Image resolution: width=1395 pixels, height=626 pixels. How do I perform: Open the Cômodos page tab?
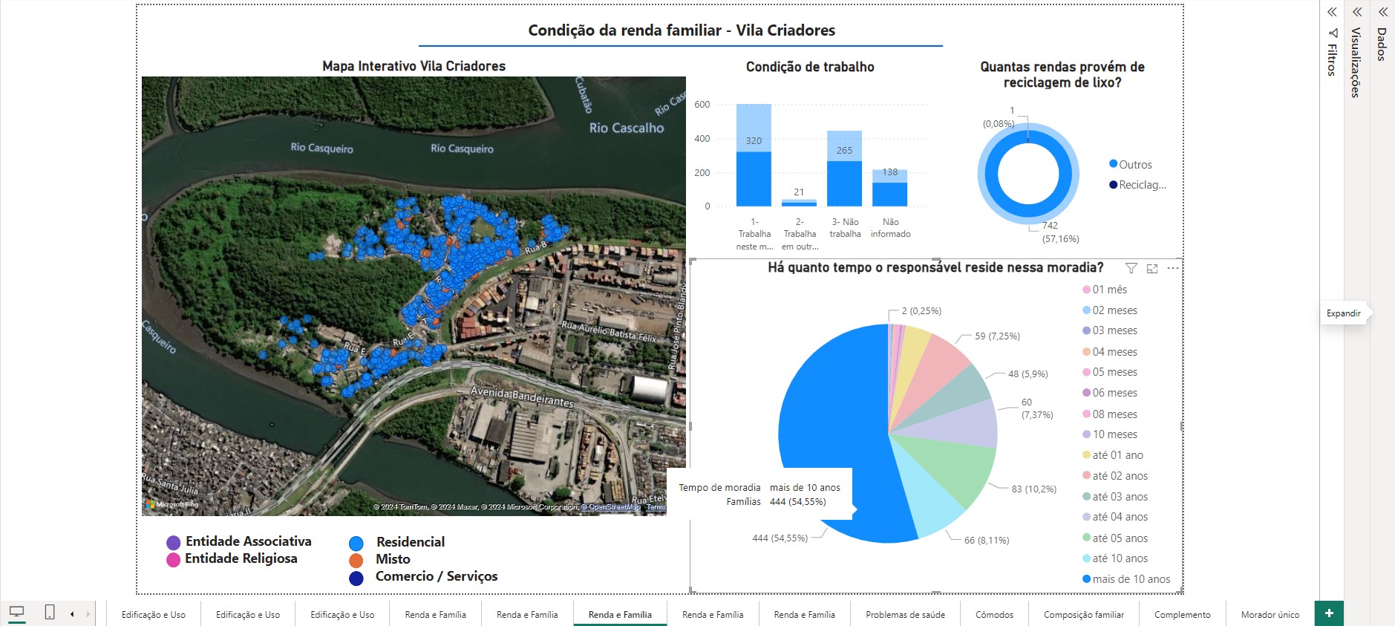(x=994, y=614)
